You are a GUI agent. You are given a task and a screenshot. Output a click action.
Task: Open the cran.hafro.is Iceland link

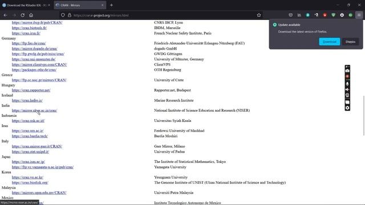[27, 100]
